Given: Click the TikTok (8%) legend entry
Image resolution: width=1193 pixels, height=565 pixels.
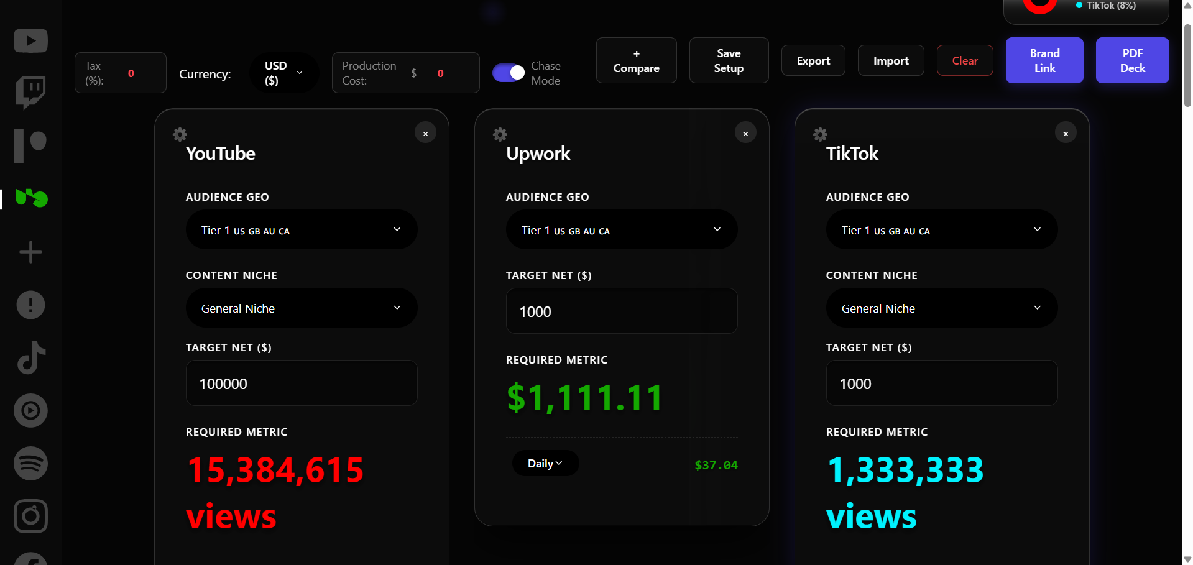Looking at the screenshot, I should click(x=1106, y=5).
